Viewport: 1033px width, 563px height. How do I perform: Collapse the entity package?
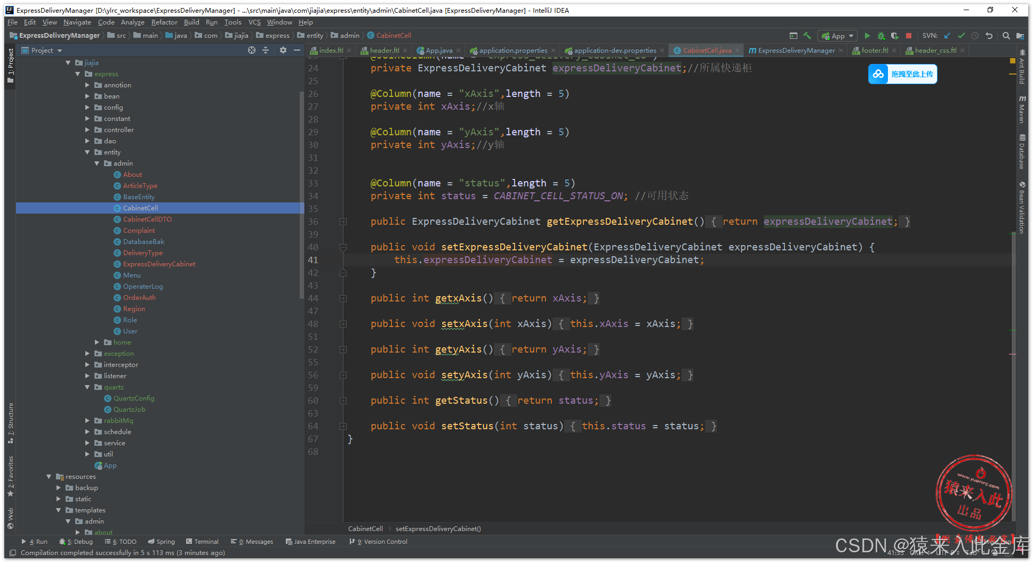87,152
